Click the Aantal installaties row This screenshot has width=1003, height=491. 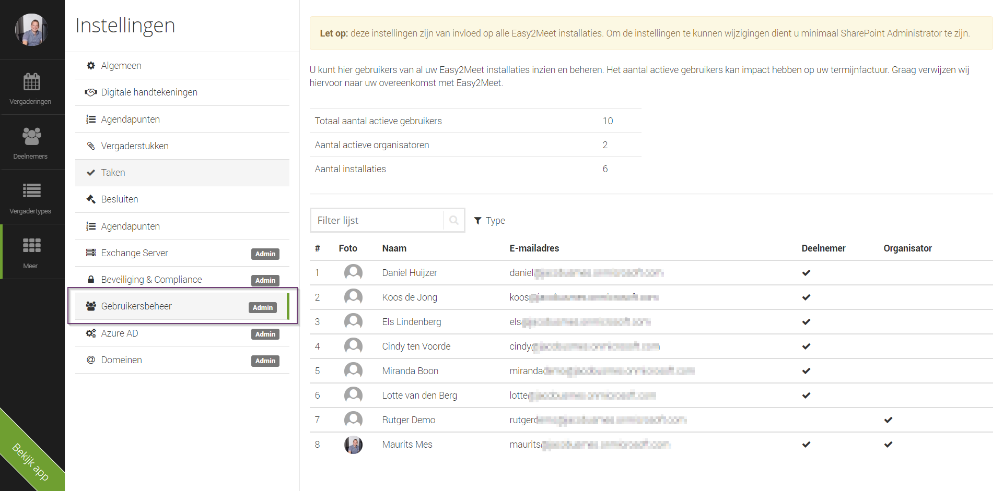[x=475, y=169]
